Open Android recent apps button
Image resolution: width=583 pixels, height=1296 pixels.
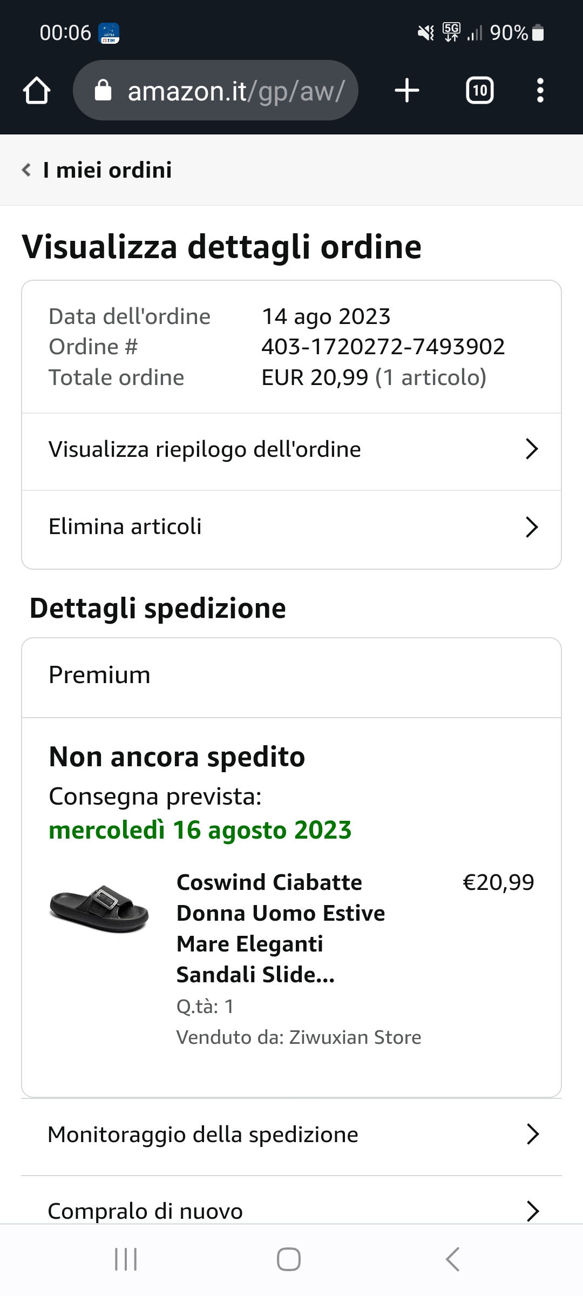pyautogui.click(x=126, y=1259)
